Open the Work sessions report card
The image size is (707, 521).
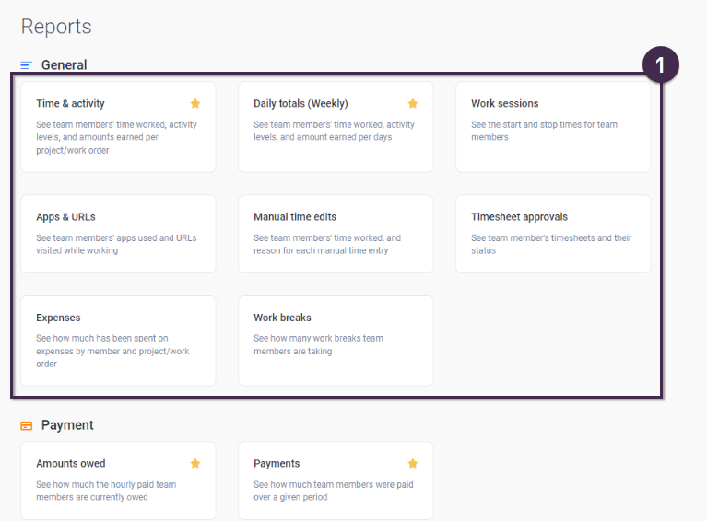(553, 127)
